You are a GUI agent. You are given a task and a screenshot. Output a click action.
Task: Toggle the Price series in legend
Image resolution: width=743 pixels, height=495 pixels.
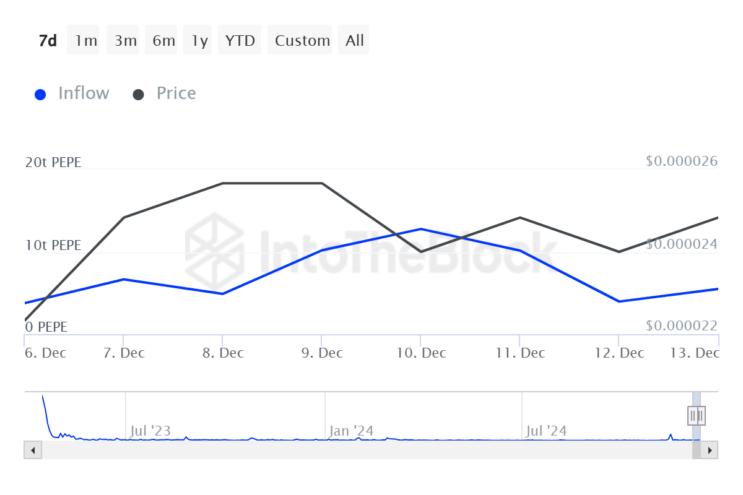(165, 93)
